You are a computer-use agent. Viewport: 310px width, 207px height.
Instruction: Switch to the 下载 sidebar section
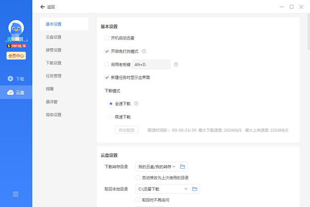coord(16,79)
